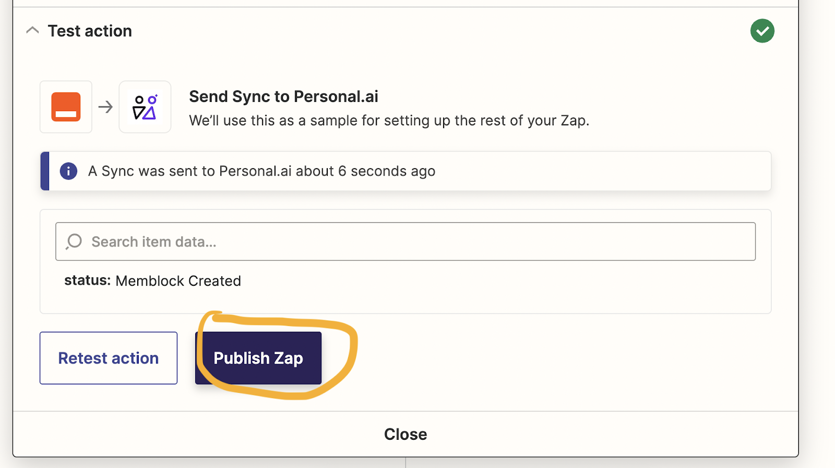Viewport: 835px width, 468px height.
Task: Close the test action dialog
Action: tap(405, 434)
